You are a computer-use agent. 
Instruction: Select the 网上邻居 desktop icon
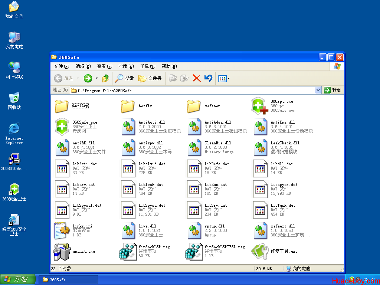pos(14,71)
